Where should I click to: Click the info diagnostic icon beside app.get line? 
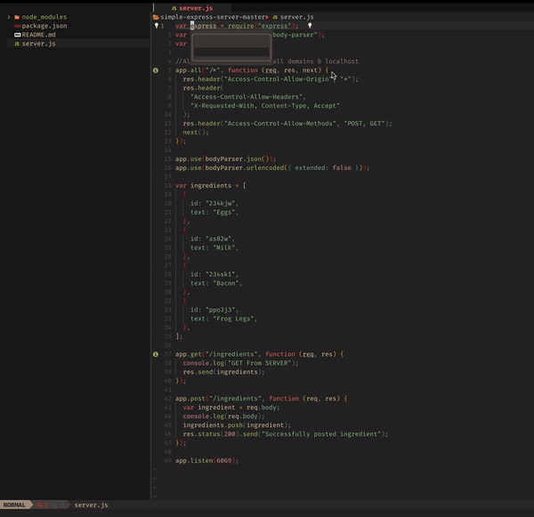pos(156,354)
